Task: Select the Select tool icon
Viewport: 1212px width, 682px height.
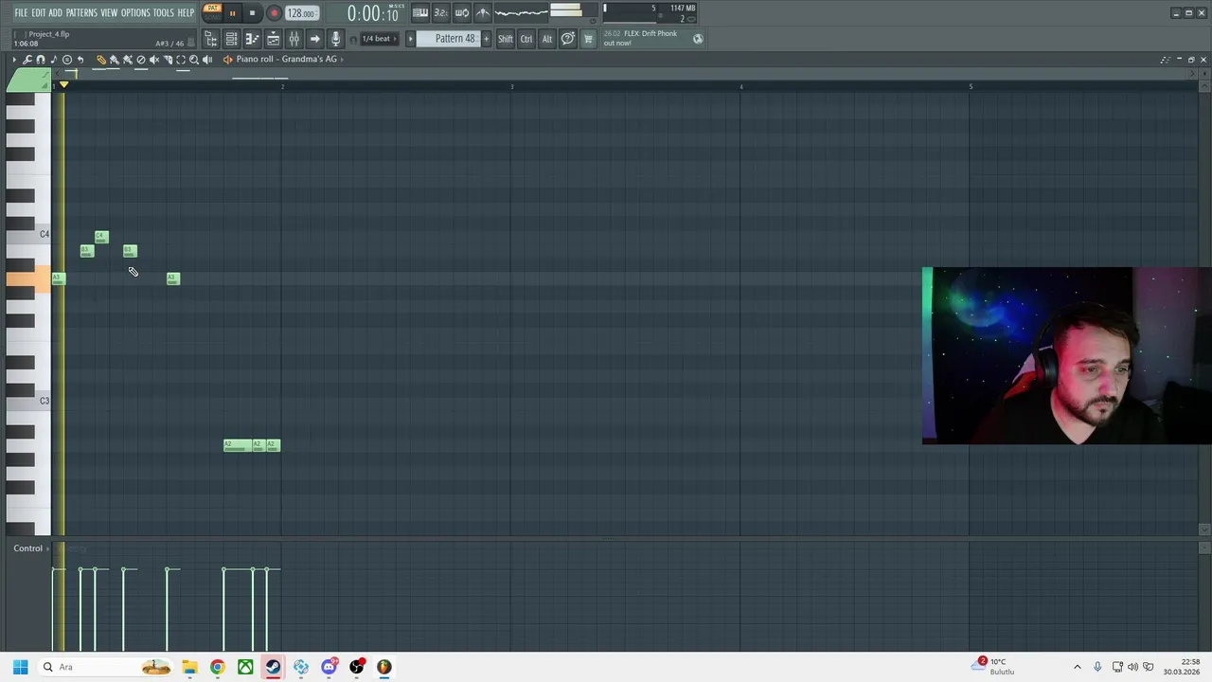Action: pos(181,60)
